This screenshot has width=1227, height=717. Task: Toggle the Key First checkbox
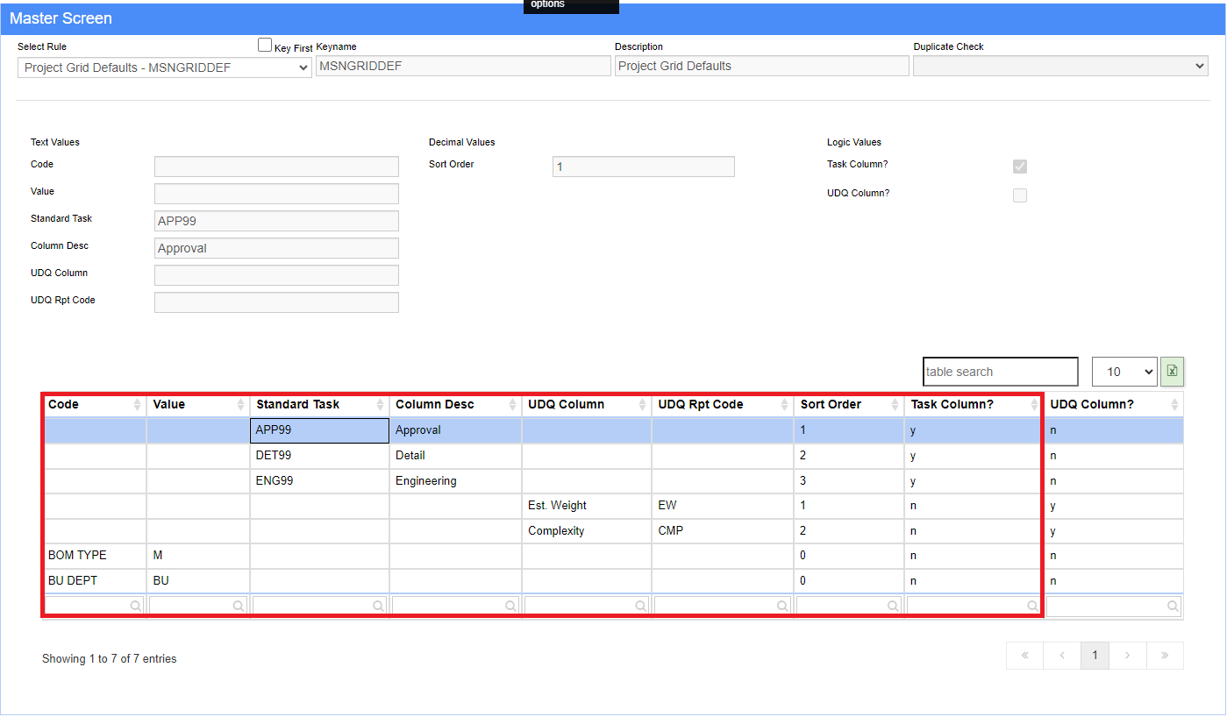click(x=265, y=45)
